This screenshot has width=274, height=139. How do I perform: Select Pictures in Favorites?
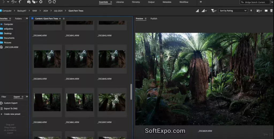(x=7, y=43)
